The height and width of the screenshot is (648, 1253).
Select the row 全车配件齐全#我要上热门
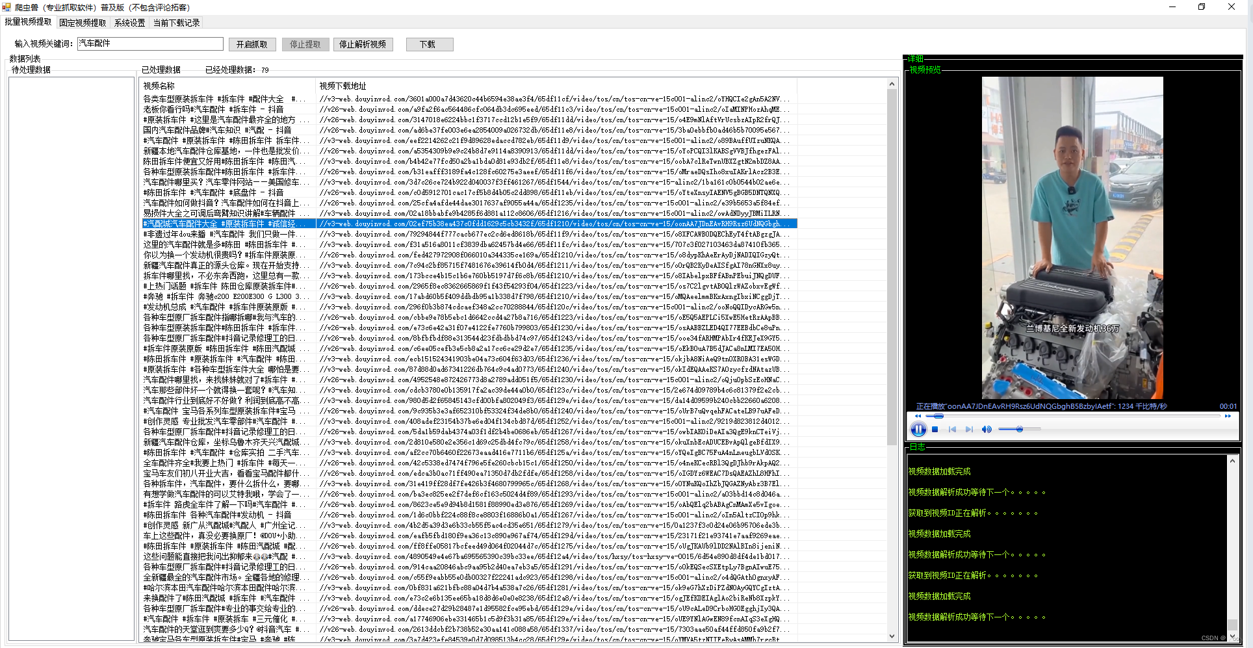point(469,463)
